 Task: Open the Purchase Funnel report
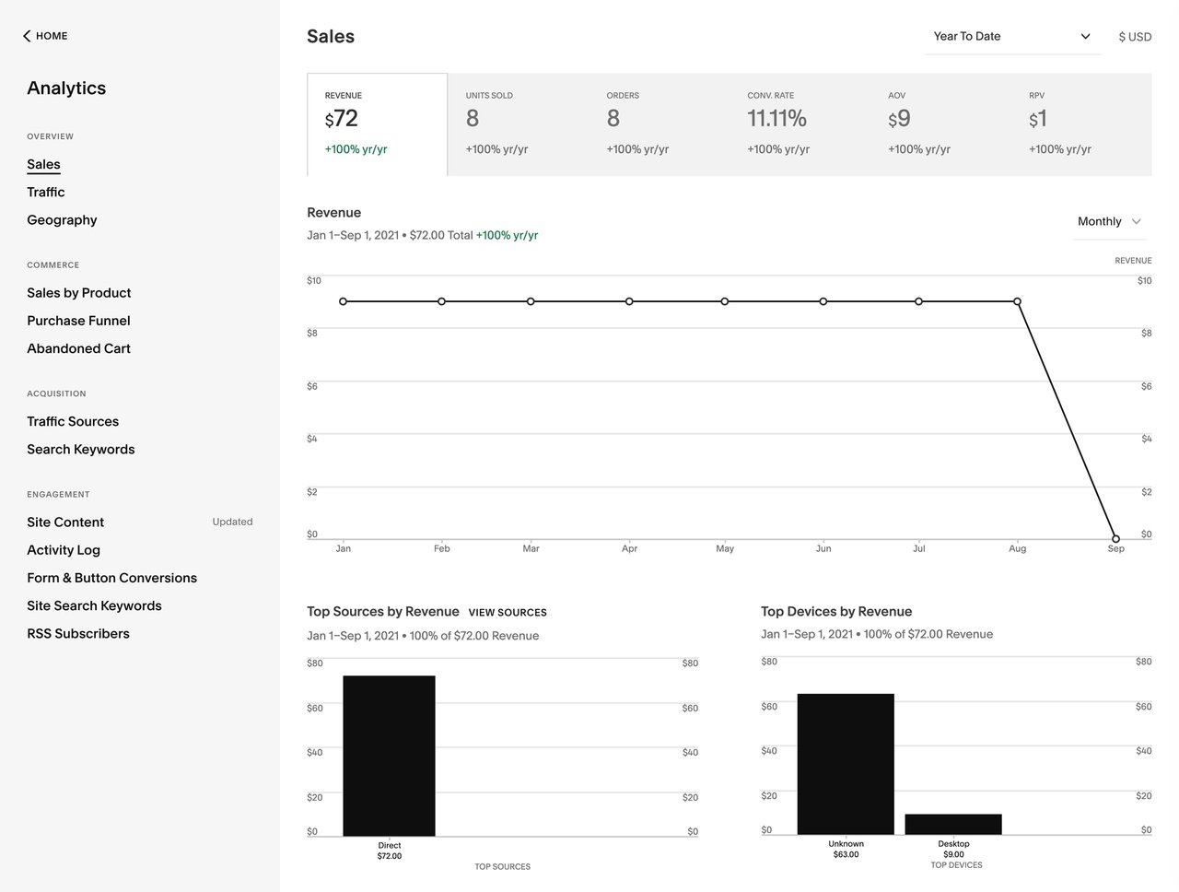(78, 320)
